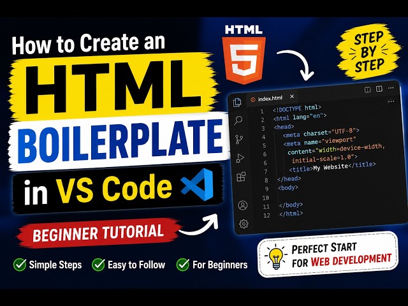This screenshot has width=408, height=306.
Task: Open the Manage gear icon
Action: pyautogui.click(x=244, y=224)
